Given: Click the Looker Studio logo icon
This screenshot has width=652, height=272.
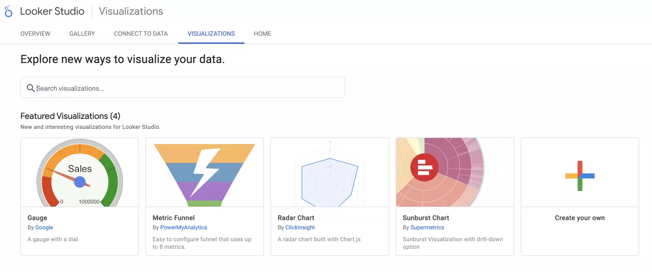Looking at the screenshot, I should pos(9,11).
